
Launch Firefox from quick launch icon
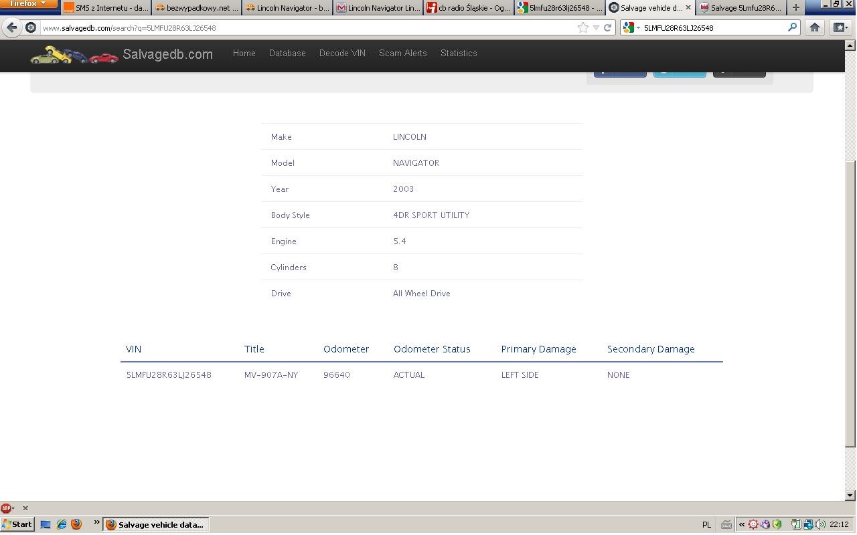point(76,525)
